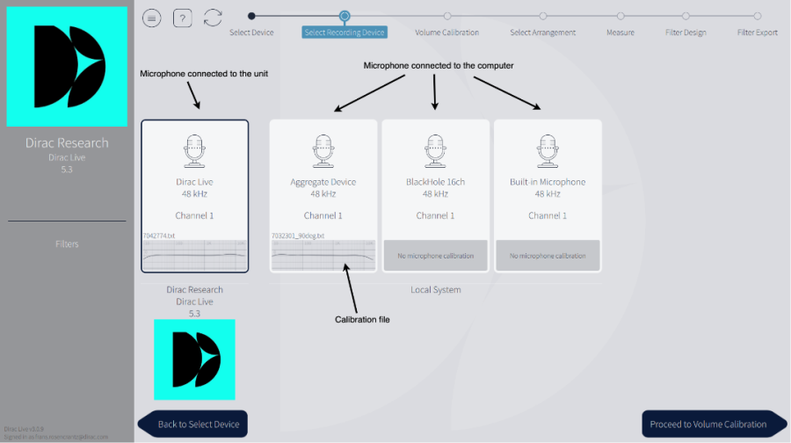791x443 pixels.
Task: Jump to Select Arrangement step
Action: (543, 16)
